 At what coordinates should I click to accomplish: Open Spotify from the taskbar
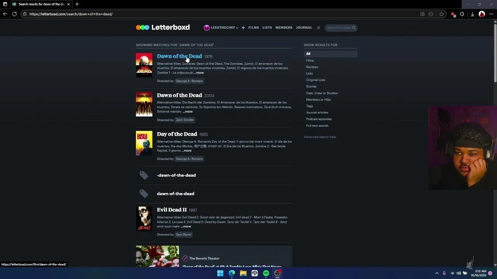(x=266, y=273)
